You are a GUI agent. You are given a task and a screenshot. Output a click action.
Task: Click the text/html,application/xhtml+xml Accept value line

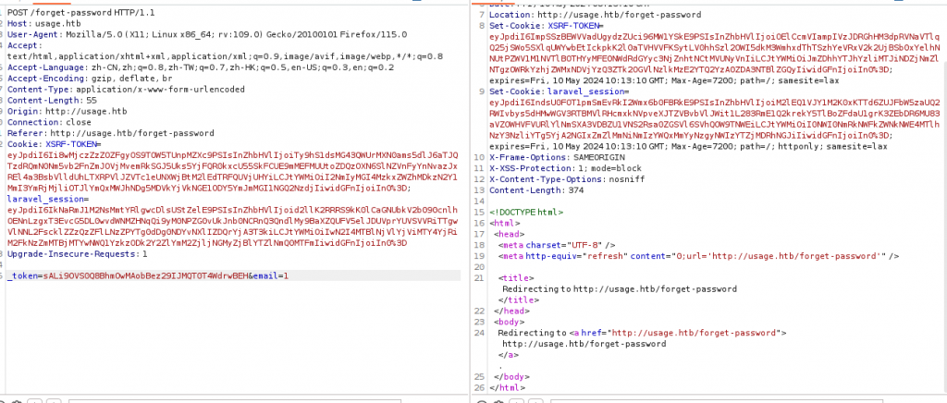[x=226, y=56]
